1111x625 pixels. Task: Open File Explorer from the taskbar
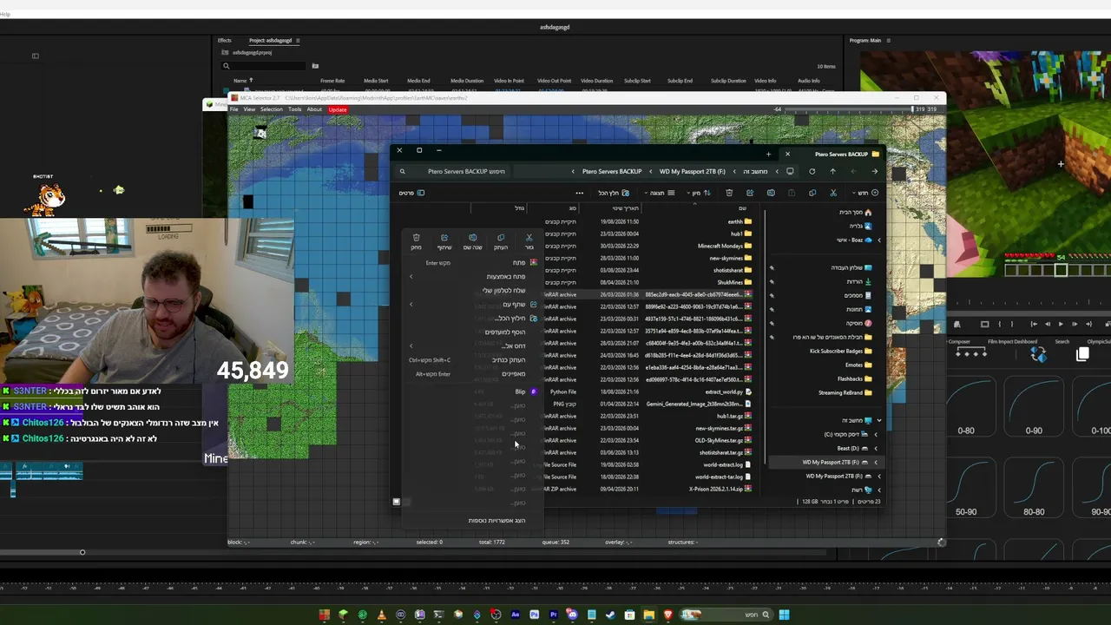[648, 615]
